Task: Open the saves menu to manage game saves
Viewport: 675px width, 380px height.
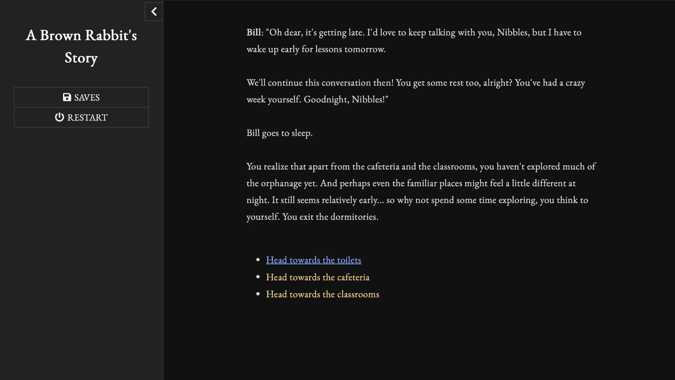Action: point(81,97)
